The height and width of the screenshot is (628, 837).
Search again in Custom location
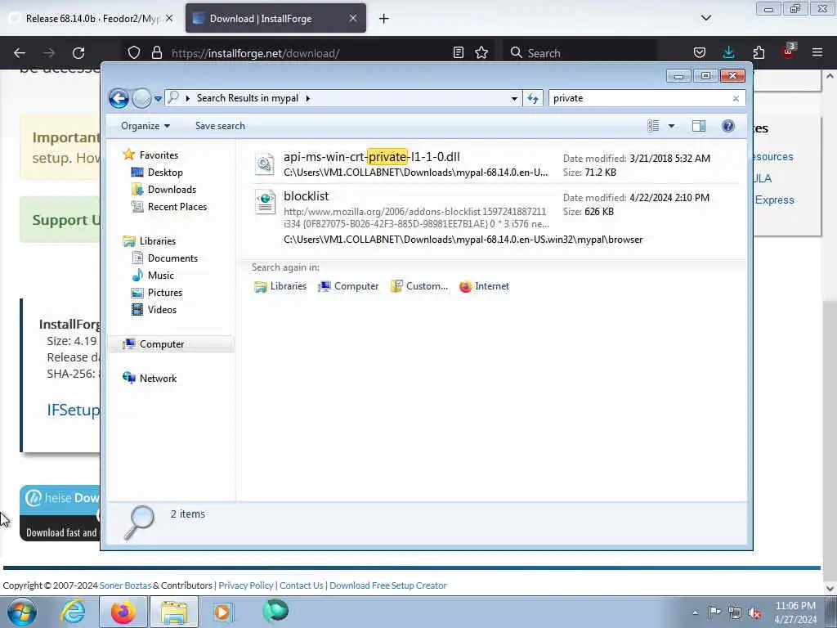[x=419, y=286]
